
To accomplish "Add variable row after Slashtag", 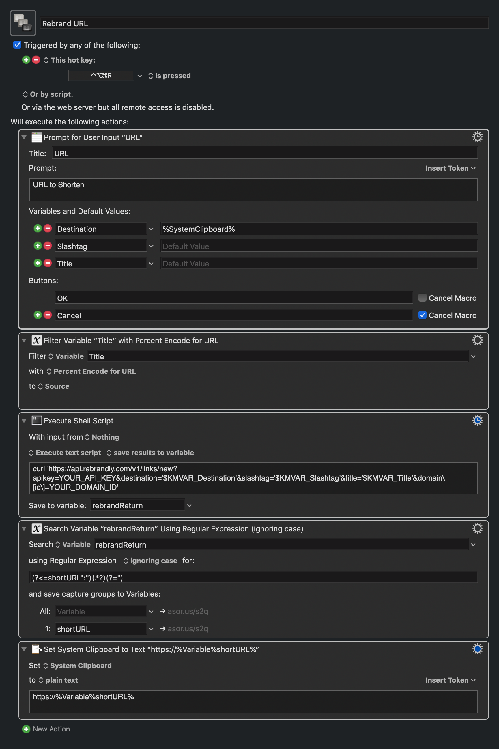I will click(x=38, y=246).
